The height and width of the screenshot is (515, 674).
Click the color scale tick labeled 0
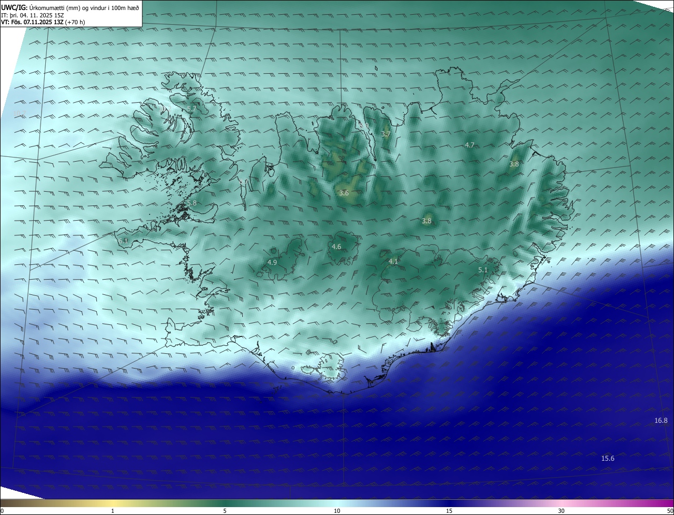[2, 511]
